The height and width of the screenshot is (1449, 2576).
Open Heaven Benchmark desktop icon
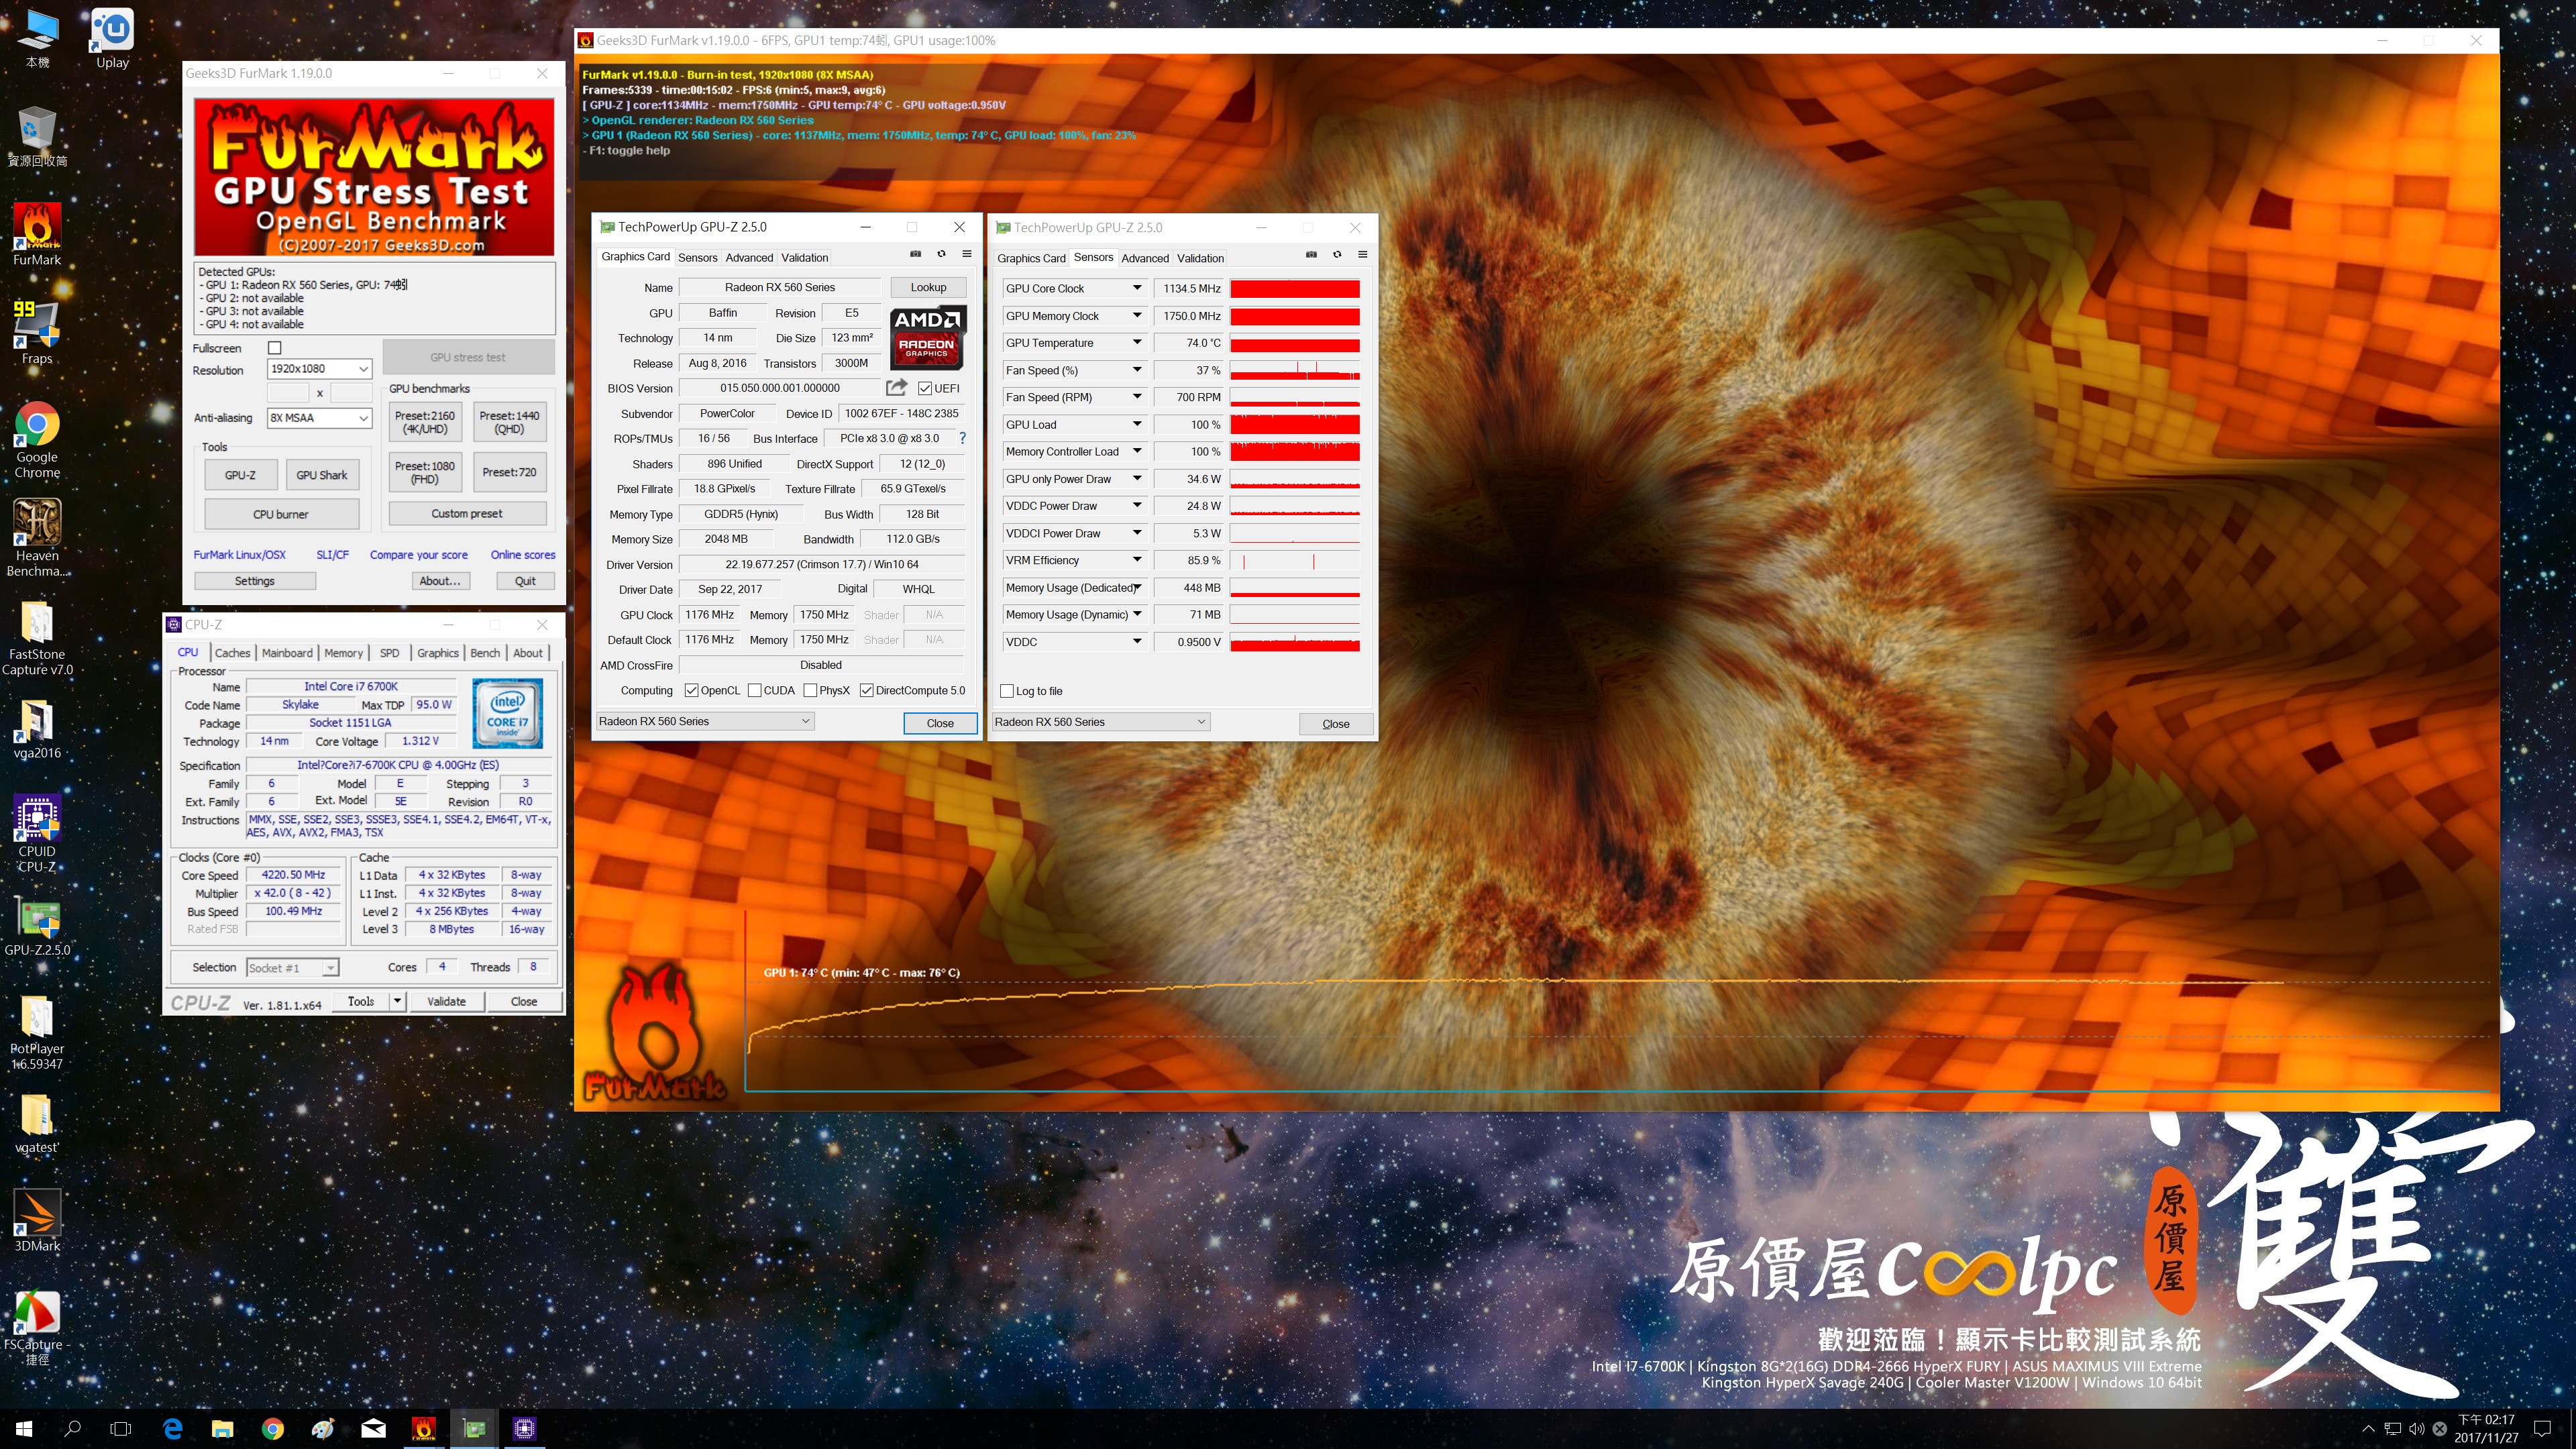click(37, 538)
